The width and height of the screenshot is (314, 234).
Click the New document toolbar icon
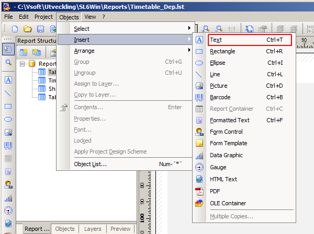(x=15, y=29)
